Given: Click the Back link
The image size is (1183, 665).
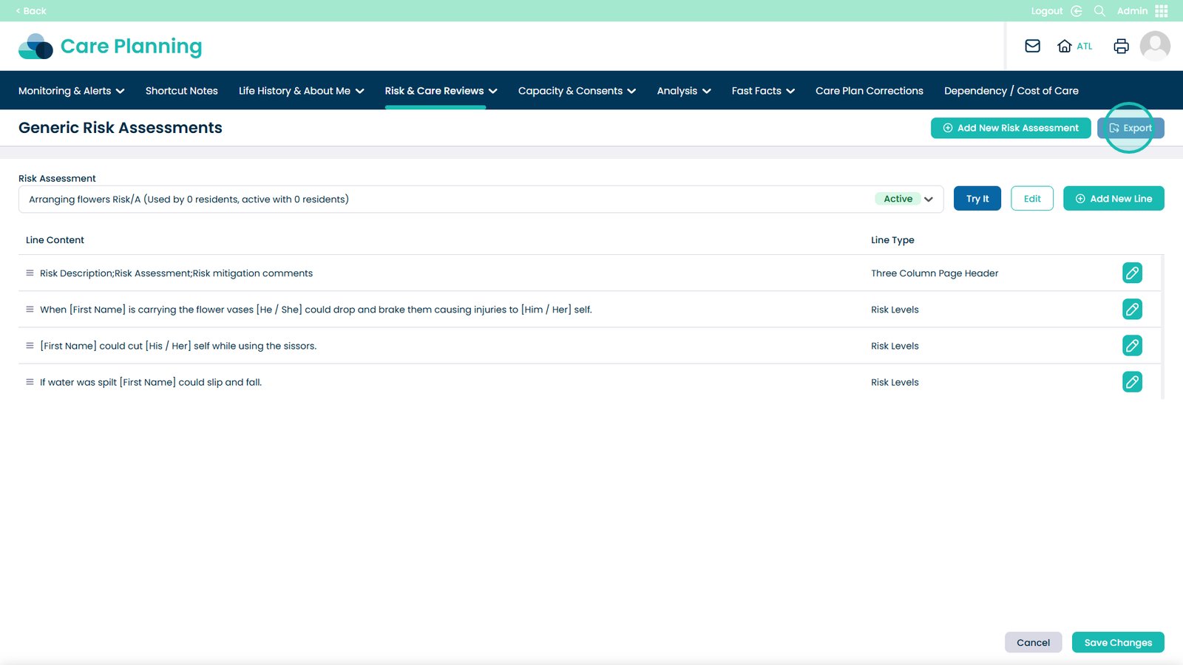Looking at the screenshot, I should [31, 11].
